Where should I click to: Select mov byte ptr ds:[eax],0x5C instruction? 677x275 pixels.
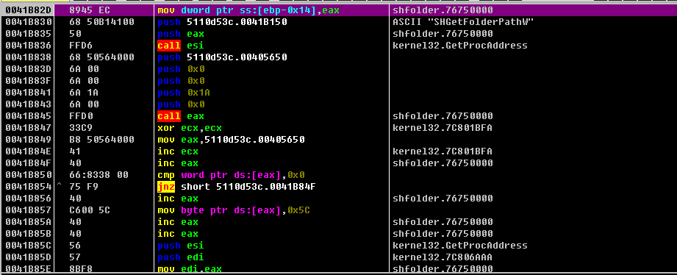[234, 210]
